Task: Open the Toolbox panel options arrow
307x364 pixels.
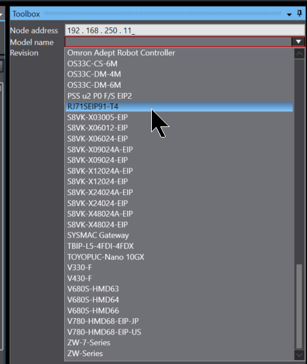Action: pyautogui.click(x=289, y=14)
